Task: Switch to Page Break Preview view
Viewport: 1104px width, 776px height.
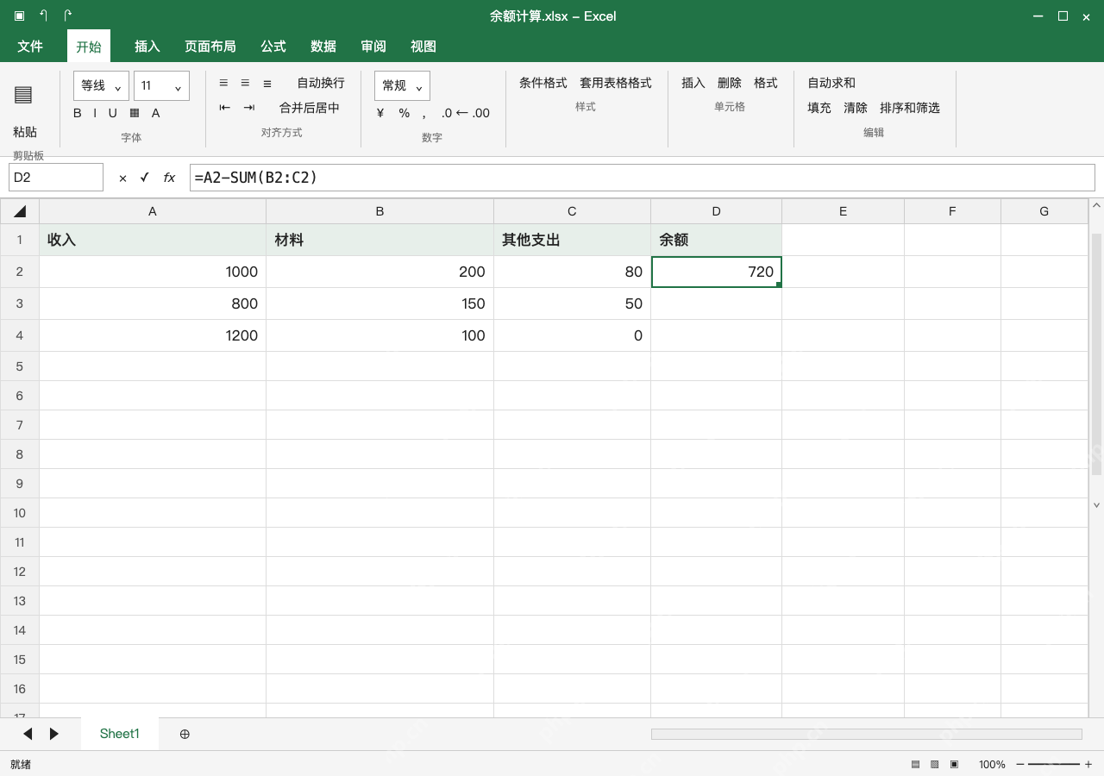Action: [955, 764]
